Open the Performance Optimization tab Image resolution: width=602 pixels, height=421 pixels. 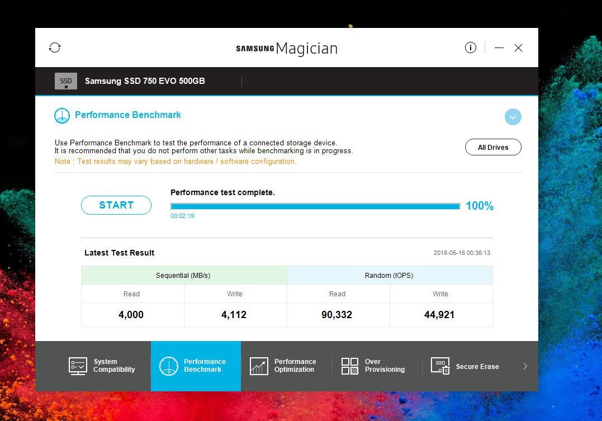[286, 366]
